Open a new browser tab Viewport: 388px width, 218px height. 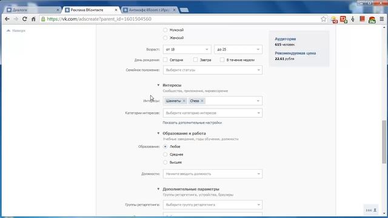tap(184, 10)
